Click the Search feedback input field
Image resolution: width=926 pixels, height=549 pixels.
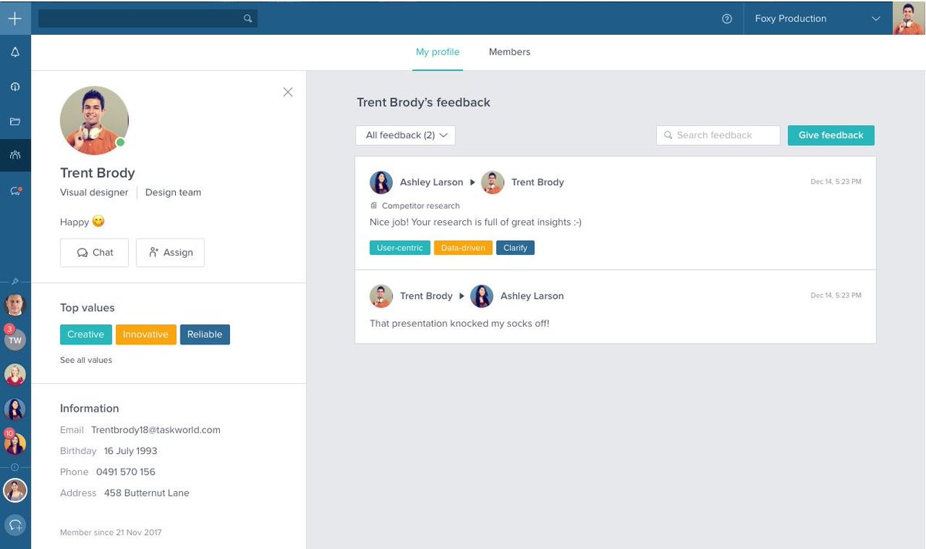(x=718, y=134)
